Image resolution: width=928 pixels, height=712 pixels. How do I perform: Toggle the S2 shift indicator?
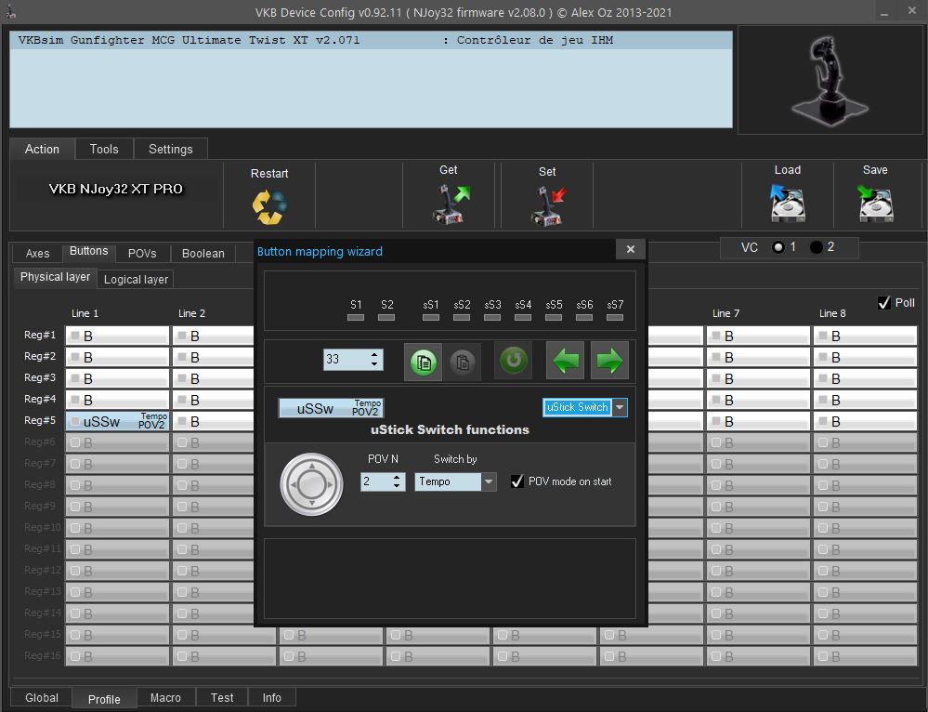coord(386,318)
